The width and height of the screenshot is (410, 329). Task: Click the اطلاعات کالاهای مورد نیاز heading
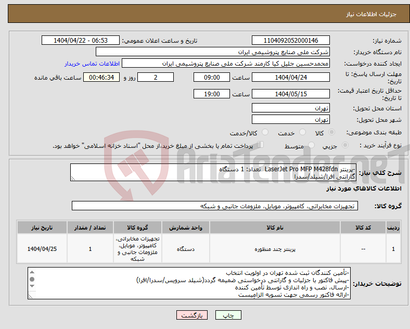364,188
